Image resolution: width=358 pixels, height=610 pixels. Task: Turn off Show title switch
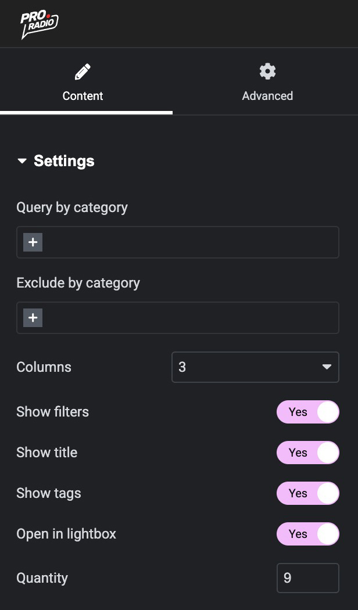point(307,453)
